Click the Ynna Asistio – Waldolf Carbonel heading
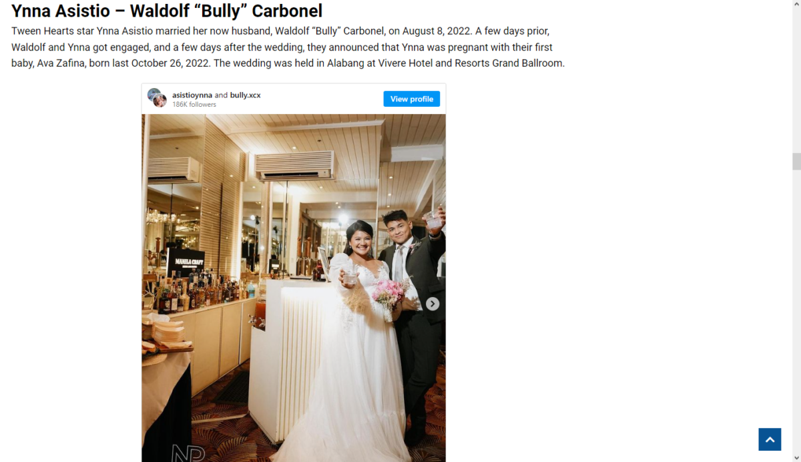This screenshot has height=462, width=801. pyautogui.click(x=167, y=11)
